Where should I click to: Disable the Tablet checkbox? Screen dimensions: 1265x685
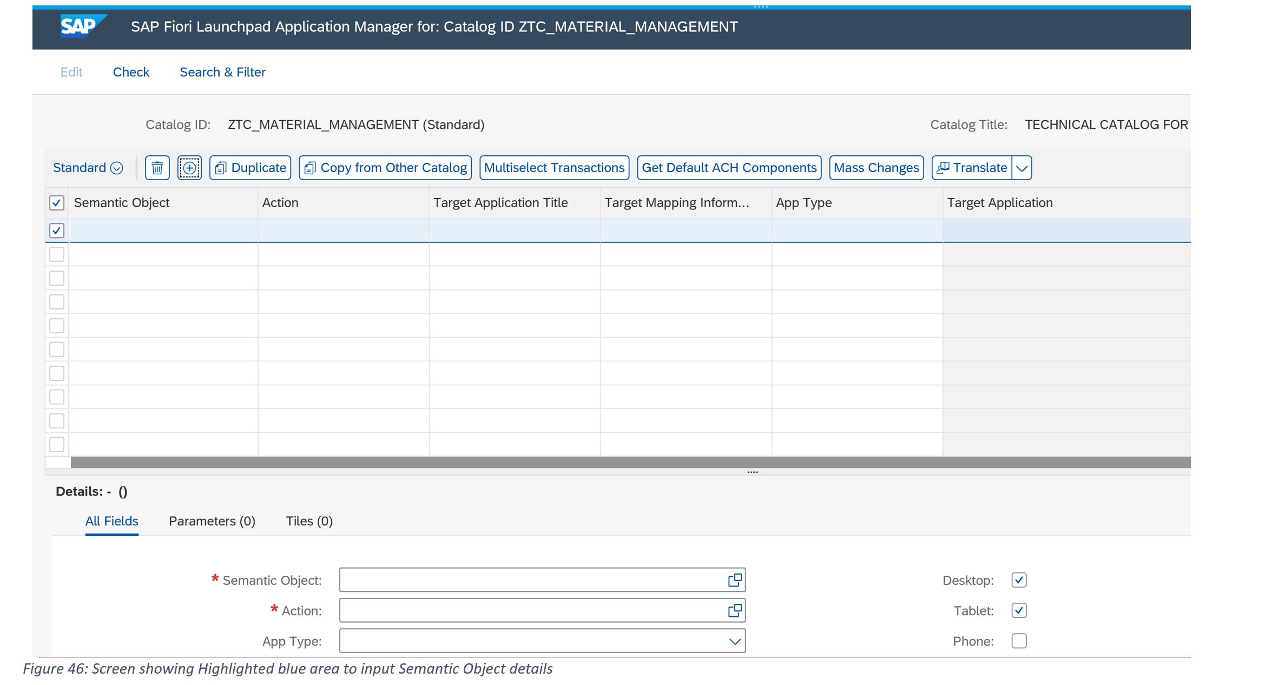coord(1018,610)
